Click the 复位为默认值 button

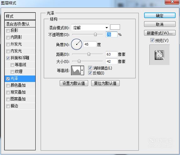[x=105, y=83]
